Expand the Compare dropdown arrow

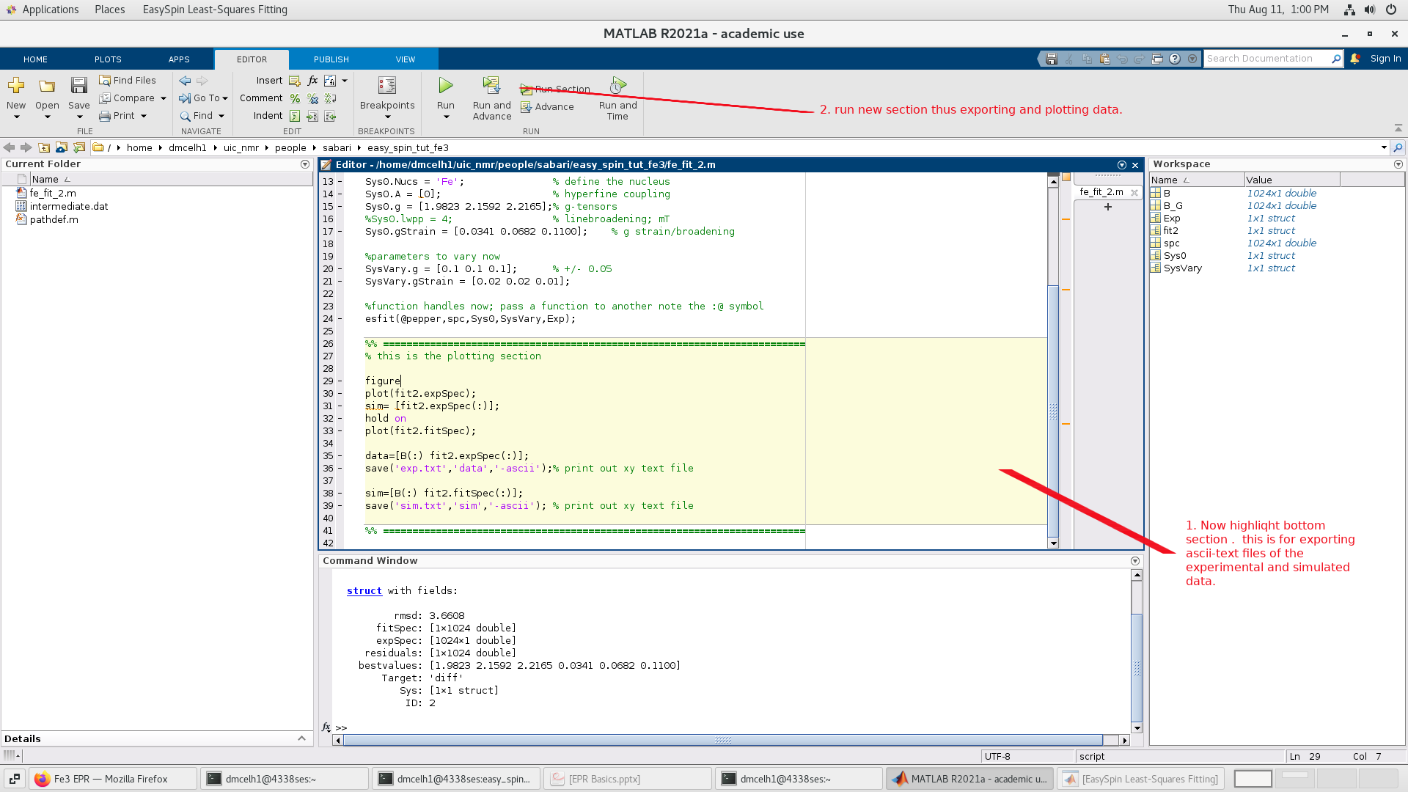click(x=163, y=98)
